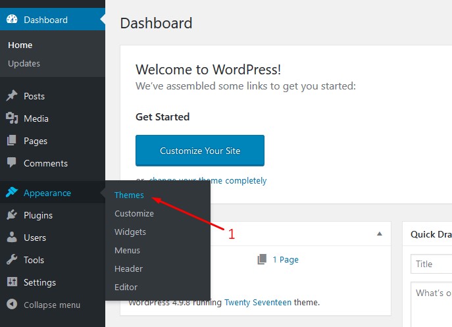Click the Appearance paintbrush icon
This screenshot has width=452, height=327.
tap(12, 193)
